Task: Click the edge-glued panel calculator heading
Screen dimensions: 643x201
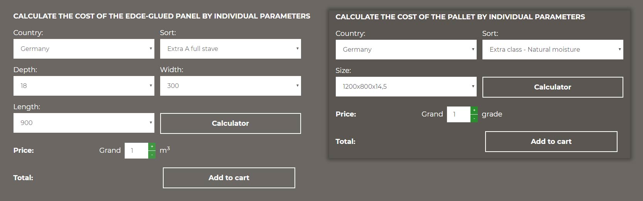Action: coord(162,16)
